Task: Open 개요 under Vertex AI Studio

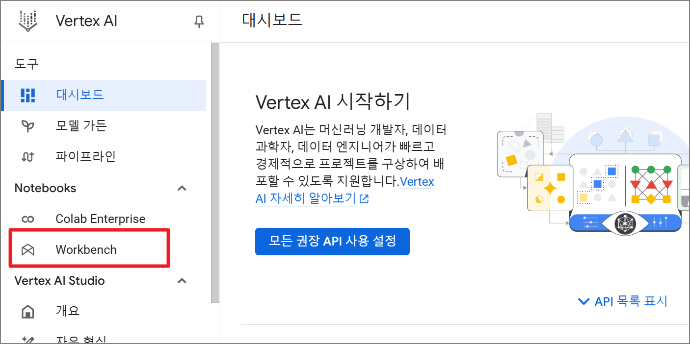Action: point(104,312)
